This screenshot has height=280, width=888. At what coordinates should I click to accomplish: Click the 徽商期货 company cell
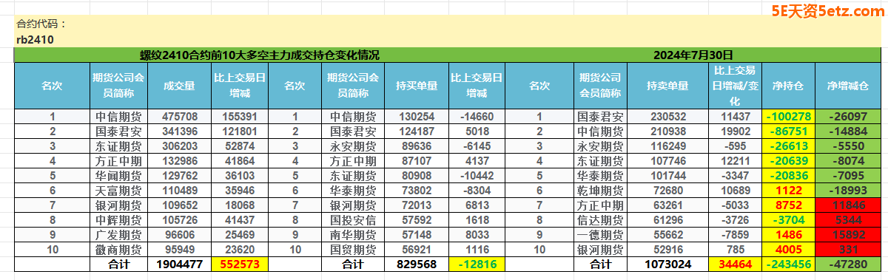coord(119,249)
